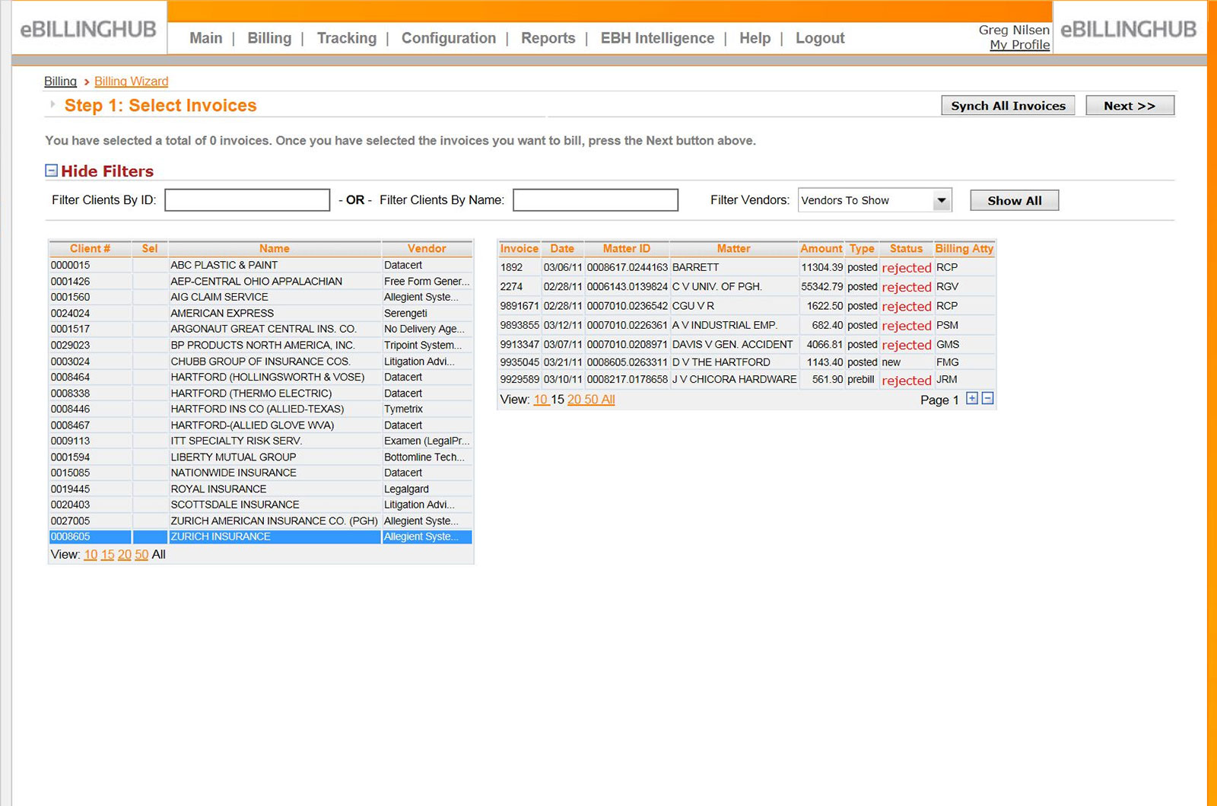Click rejected status of invoice 9913347
This screenshot has height=806, width=1217.
906,345
